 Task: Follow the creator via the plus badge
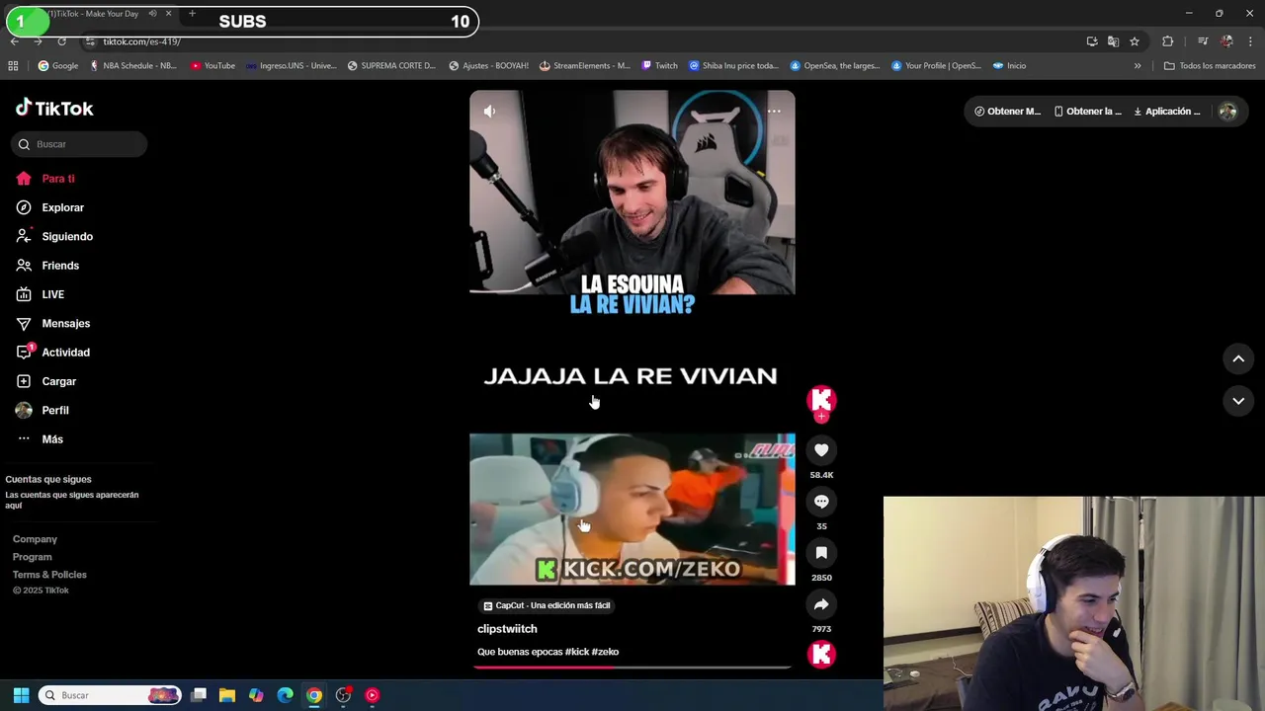(821, 417)
